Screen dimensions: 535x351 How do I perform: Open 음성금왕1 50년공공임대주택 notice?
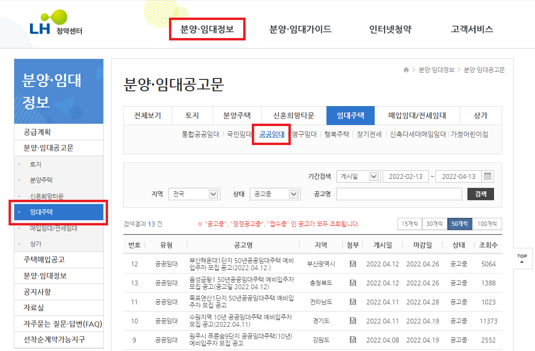tap(242, 283)
